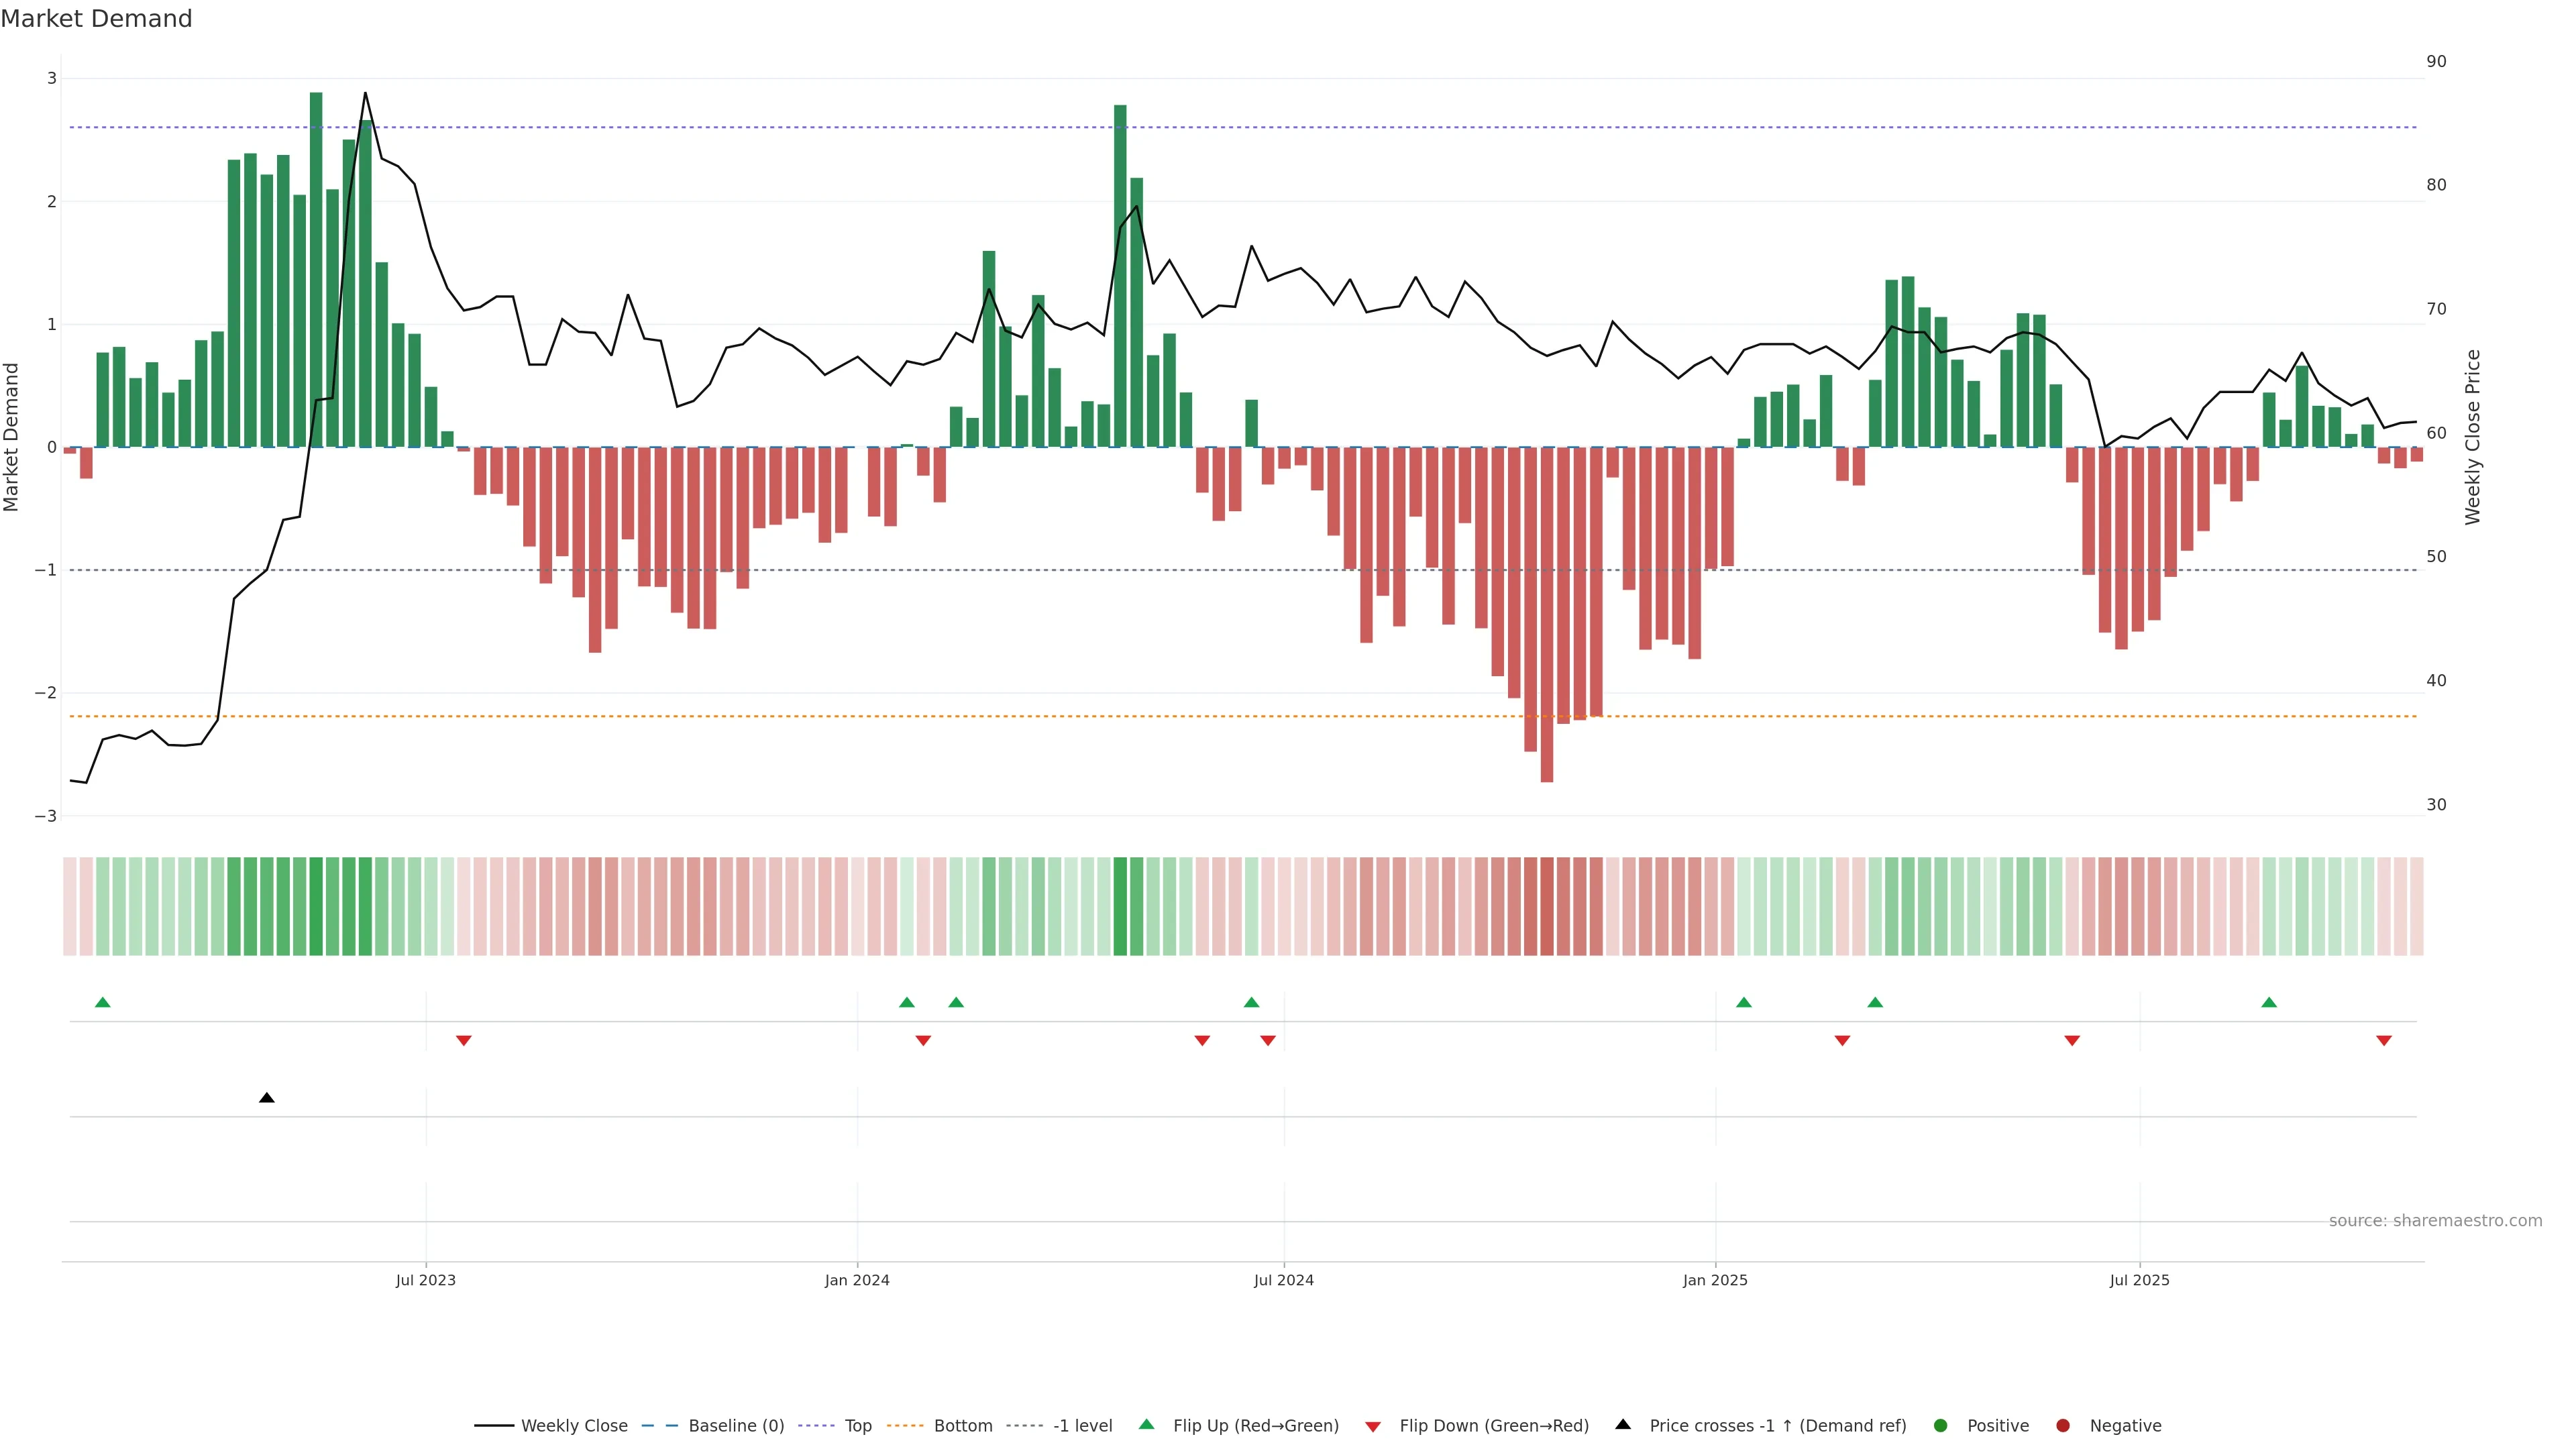The height and width of the screenshot is (1449, 2576).
Task: Click the last red flip-down marker at far right
Action: tap(2384, 1041)
